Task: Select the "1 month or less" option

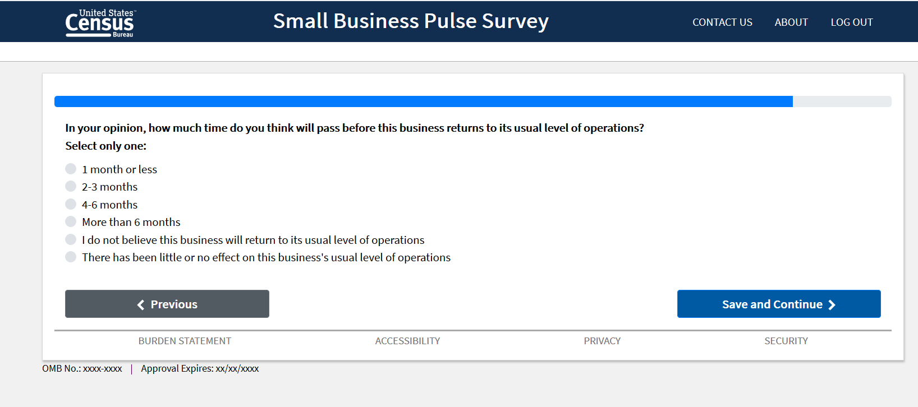Action: point(71,169)
